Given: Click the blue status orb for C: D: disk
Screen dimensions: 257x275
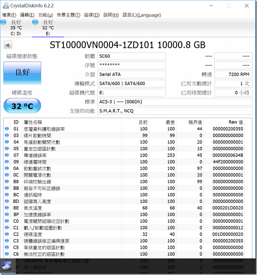Looking at the screenshot, I should pyautogui.click(x=3, y=22).
